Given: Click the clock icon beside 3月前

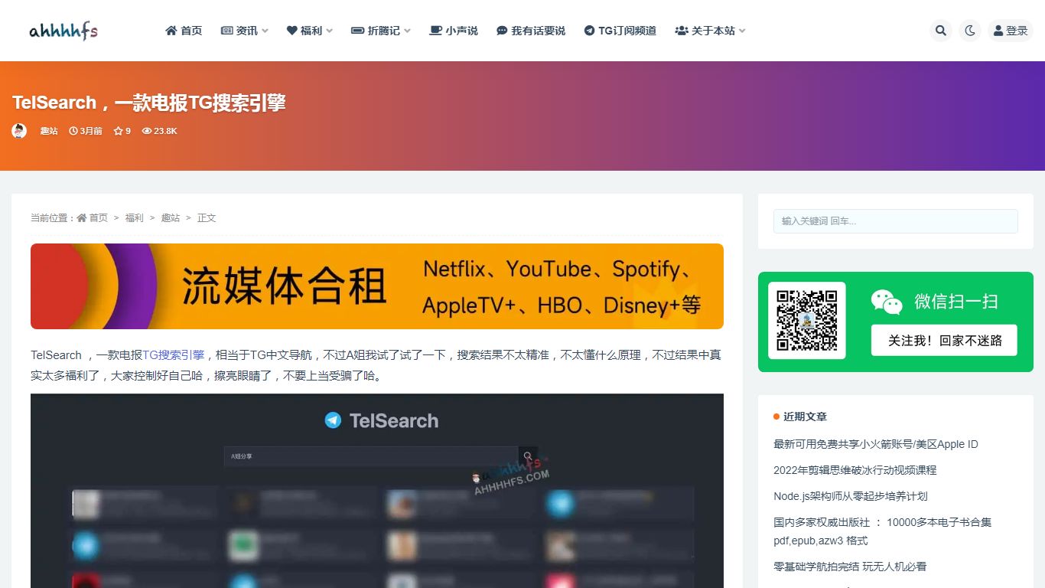Looking at the screenshot, I should (x=73, y=131).
